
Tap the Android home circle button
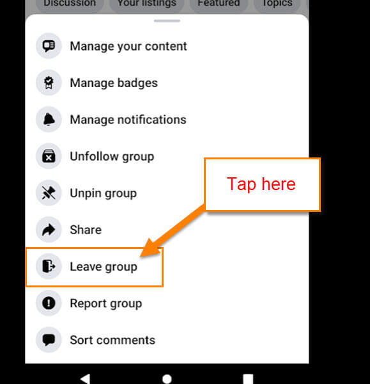[167, 379]
